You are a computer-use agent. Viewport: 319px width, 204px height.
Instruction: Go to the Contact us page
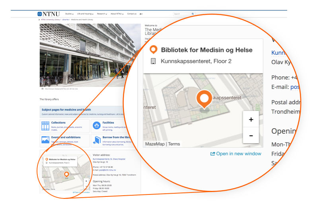click(132, 14)
